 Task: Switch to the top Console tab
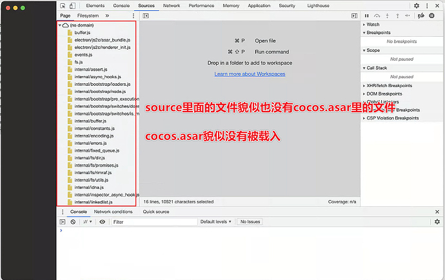tap(121, 6)
